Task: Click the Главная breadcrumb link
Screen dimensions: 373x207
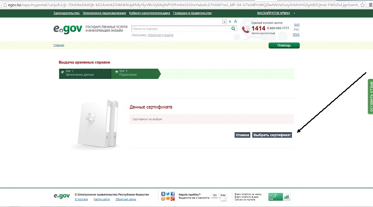Action: click(59, 45)
